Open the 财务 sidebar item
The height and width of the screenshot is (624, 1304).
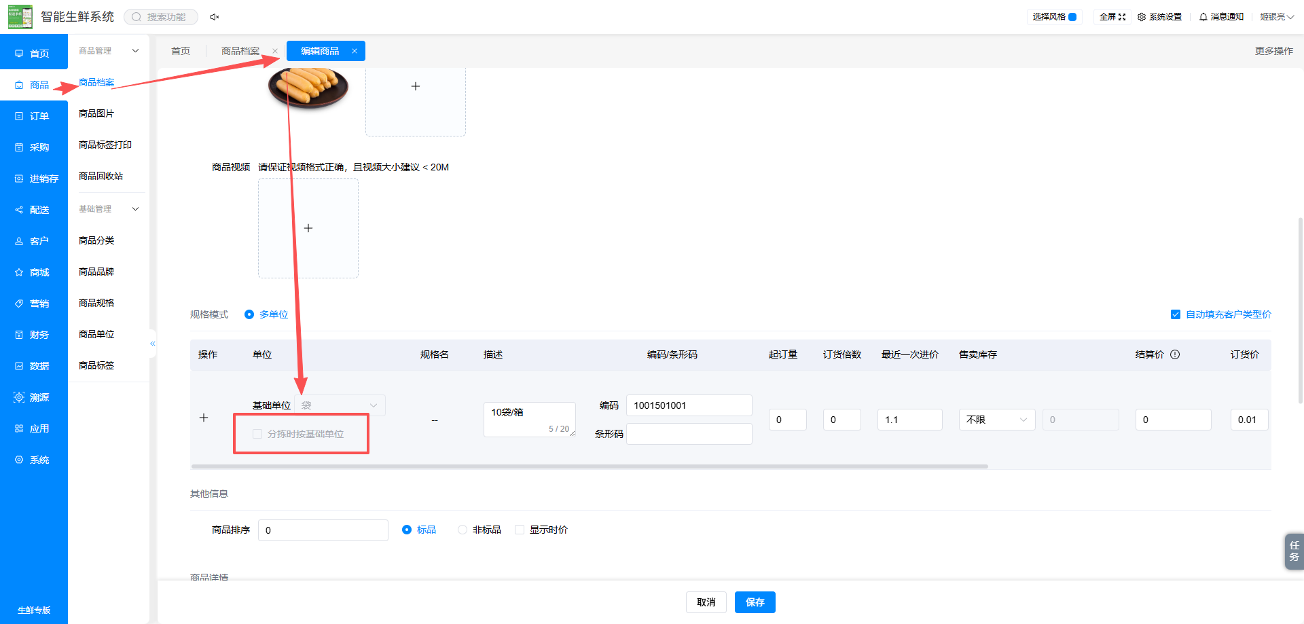pos(34,335)
